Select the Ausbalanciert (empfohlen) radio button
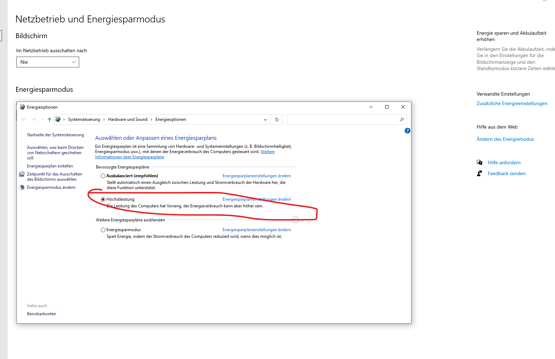 coord(103,176)
